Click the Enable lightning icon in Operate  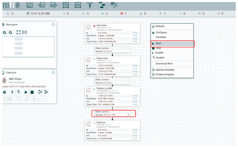[x=12, y=92]
